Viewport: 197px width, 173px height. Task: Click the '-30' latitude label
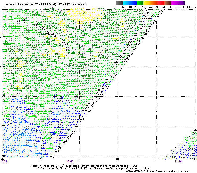pyautogui.click(x=2, y=156)
